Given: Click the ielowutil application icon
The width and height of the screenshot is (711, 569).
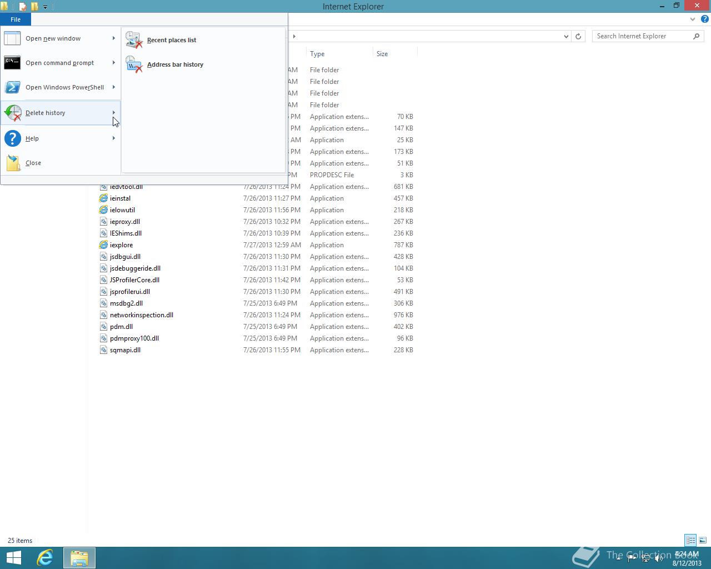Looking at the screenshot, I should coord(103,210).
